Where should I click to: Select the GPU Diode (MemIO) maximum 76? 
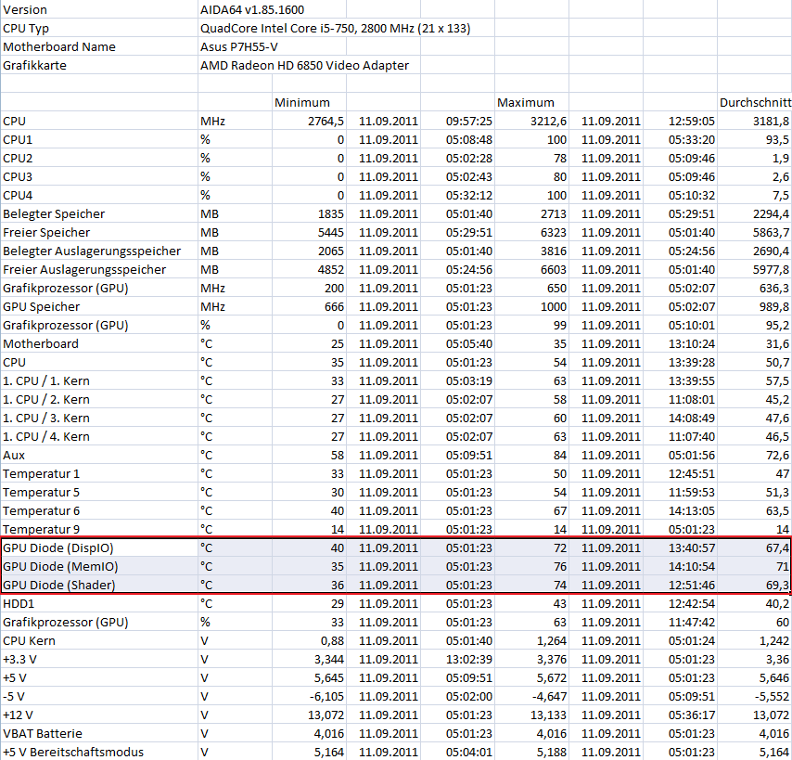559,566
